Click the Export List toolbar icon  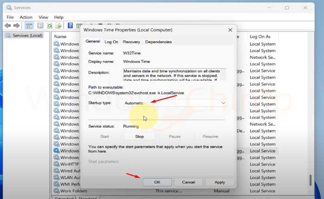(58, 25)
